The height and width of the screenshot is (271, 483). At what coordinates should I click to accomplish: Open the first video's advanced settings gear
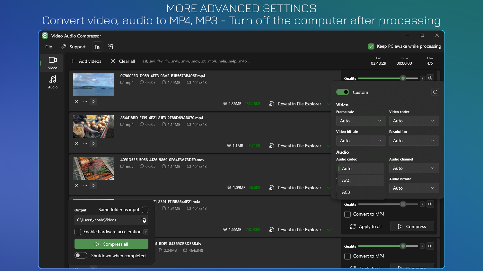point(430,78)
